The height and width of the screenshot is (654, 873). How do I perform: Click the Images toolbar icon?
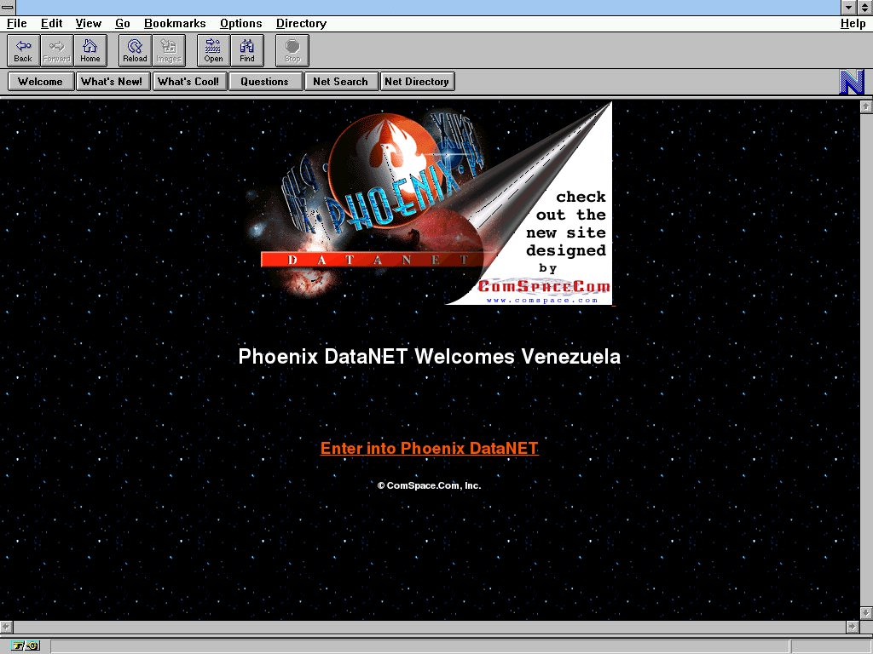pos(169,50)
